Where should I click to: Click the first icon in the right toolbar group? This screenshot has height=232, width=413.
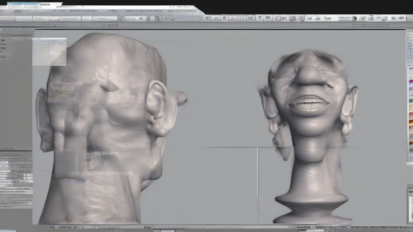pyautogui.click(x=207, y=18)
